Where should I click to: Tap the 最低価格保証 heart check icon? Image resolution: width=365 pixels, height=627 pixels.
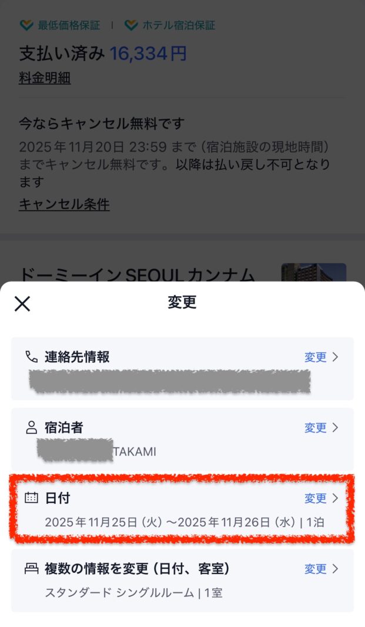[x=26, y=26]
